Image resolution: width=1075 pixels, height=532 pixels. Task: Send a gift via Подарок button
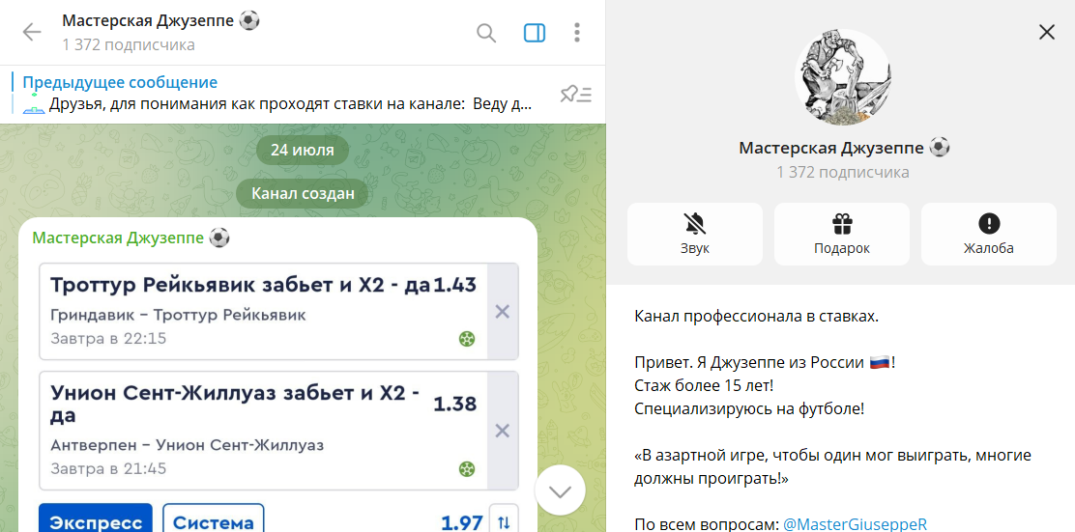pyautogui.click(x=841, y=234)
